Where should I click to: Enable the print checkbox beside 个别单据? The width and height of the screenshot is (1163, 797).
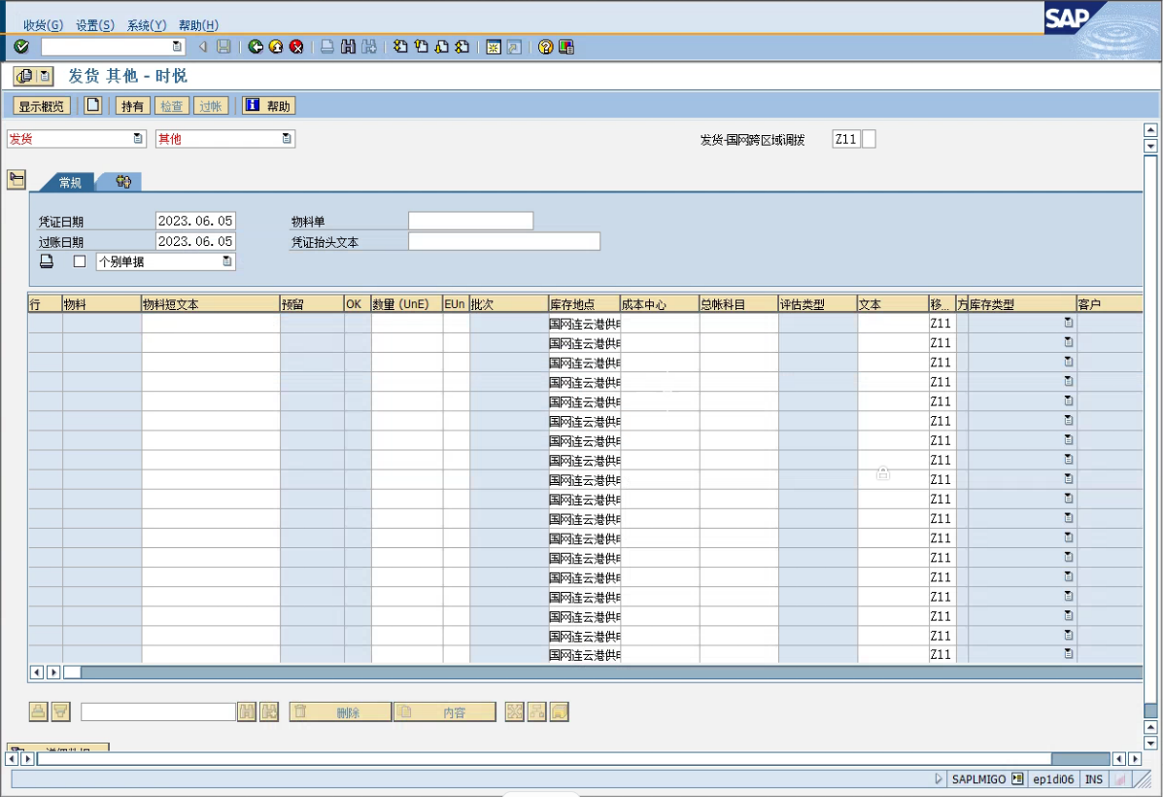coord(80,261)
